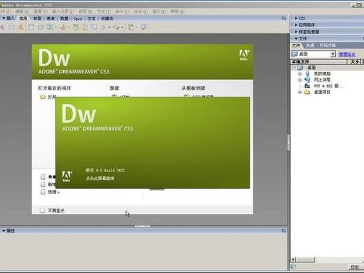The width and height of the screenshot is (364, 273).
Task: Click the Files panel horizontal scrollbar
Action: click(327, 259)
